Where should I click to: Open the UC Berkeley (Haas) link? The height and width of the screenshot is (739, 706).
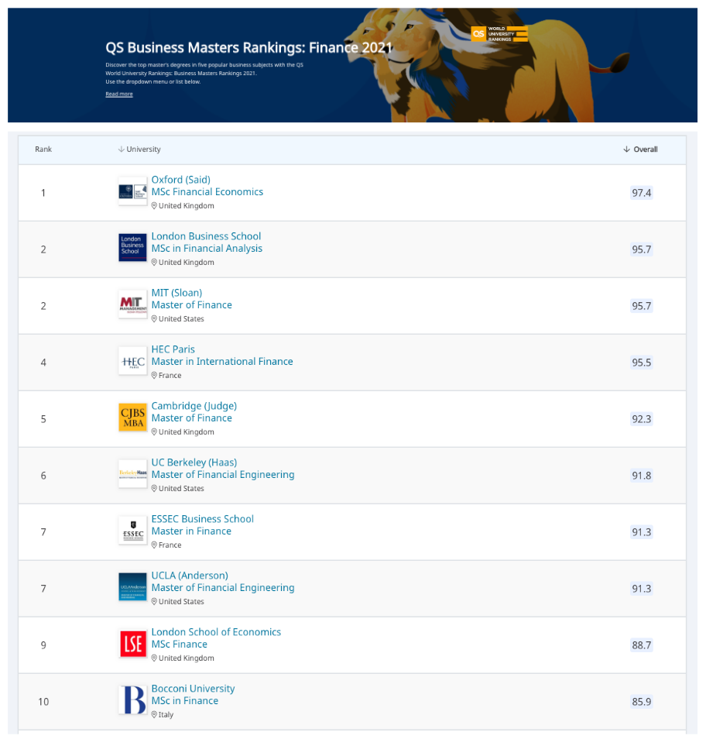point(194,462)
